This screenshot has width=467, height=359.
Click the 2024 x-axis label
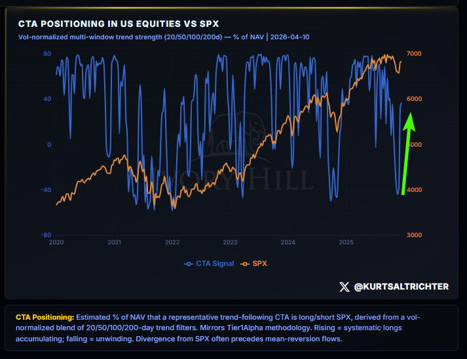click(288, 242)
